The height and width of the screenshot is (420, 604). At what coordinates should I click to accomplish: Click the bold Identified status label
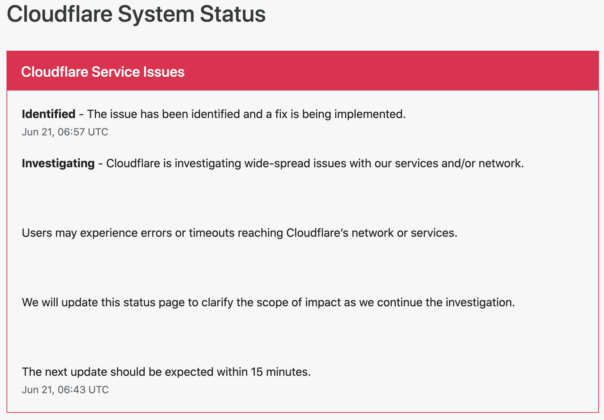pyautogui.click(x=49, y=114)
